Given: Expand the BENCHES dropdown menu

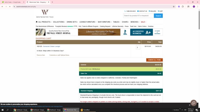Looking at the screenshot, I should (x=135, y=22).
